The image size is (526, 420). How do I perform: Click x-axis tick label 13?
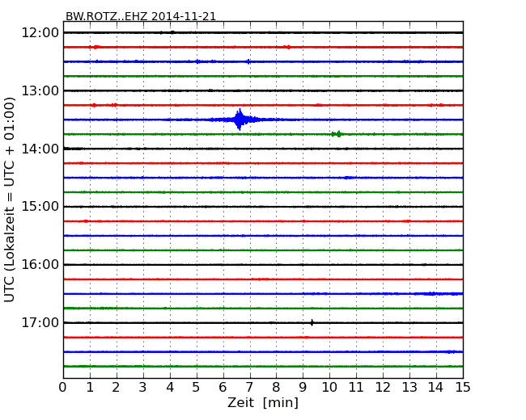pos(409,388)
